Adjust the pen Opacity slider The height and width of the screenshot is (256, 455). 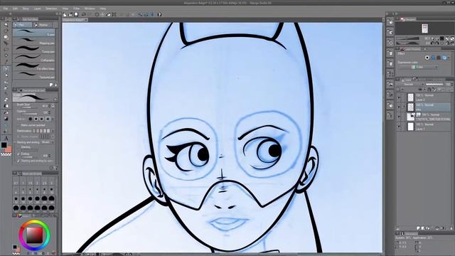coord(29,114)
